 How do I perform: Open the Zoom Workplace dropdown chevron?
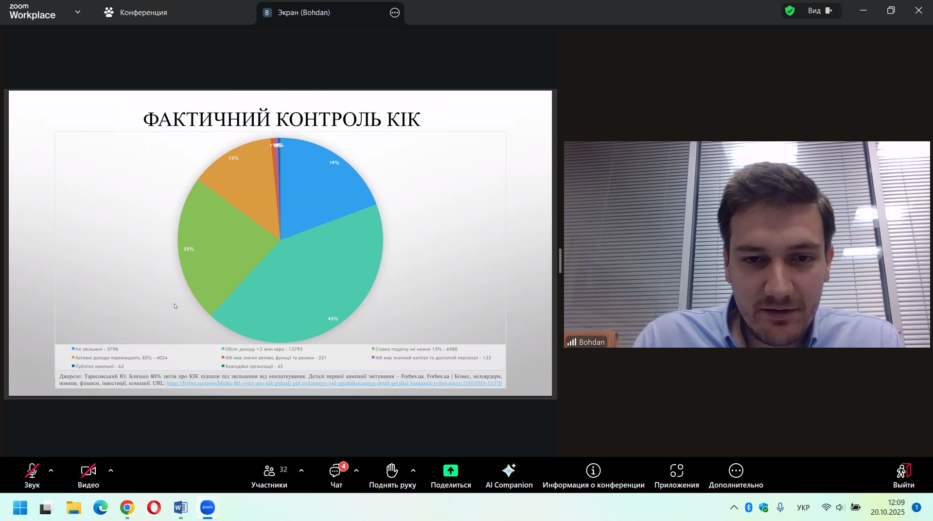78,12
